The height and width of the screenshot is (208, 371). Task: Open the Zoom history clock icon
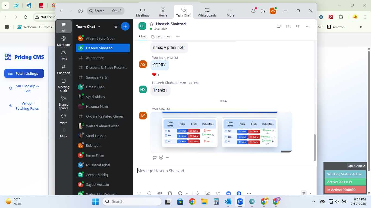[x=81, y=11]
